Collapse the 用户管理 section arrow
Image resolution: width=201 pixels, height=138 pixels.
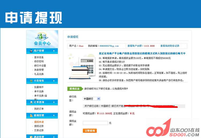pyautogui.click(x=54, y=51)
